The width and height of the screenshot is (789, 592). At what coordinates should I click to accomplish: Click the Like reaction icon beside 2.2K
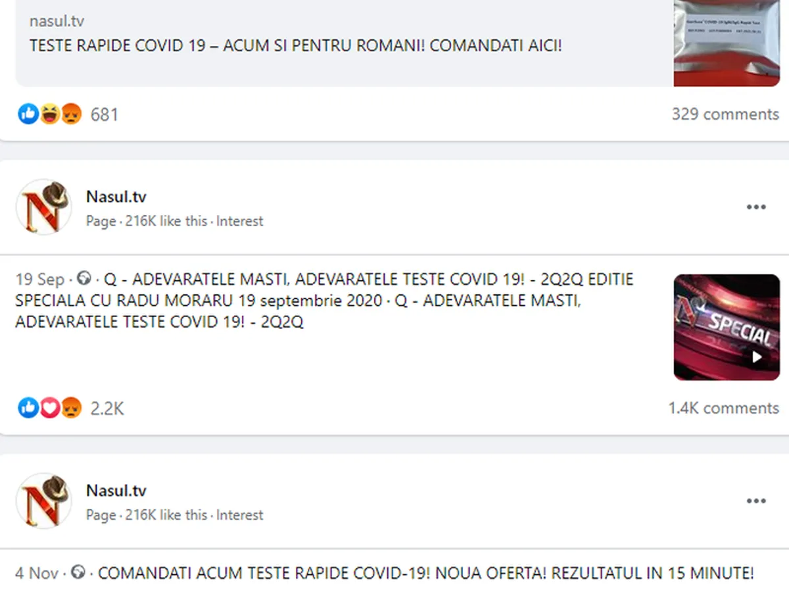click(x=28, y=408)
